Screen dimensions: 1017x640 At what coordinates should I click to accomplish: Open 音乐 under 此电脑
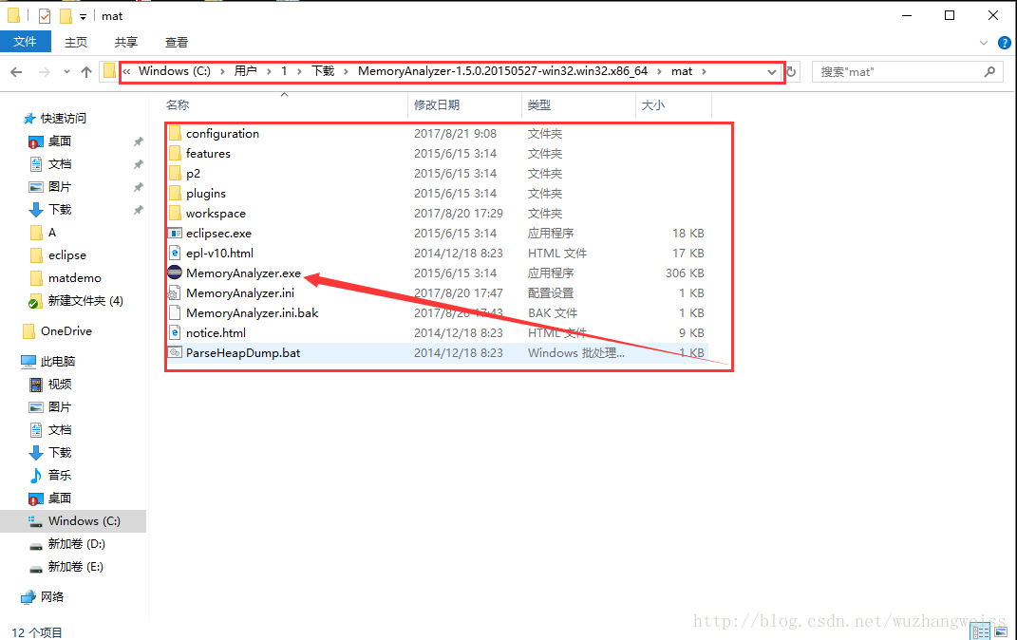60,476
